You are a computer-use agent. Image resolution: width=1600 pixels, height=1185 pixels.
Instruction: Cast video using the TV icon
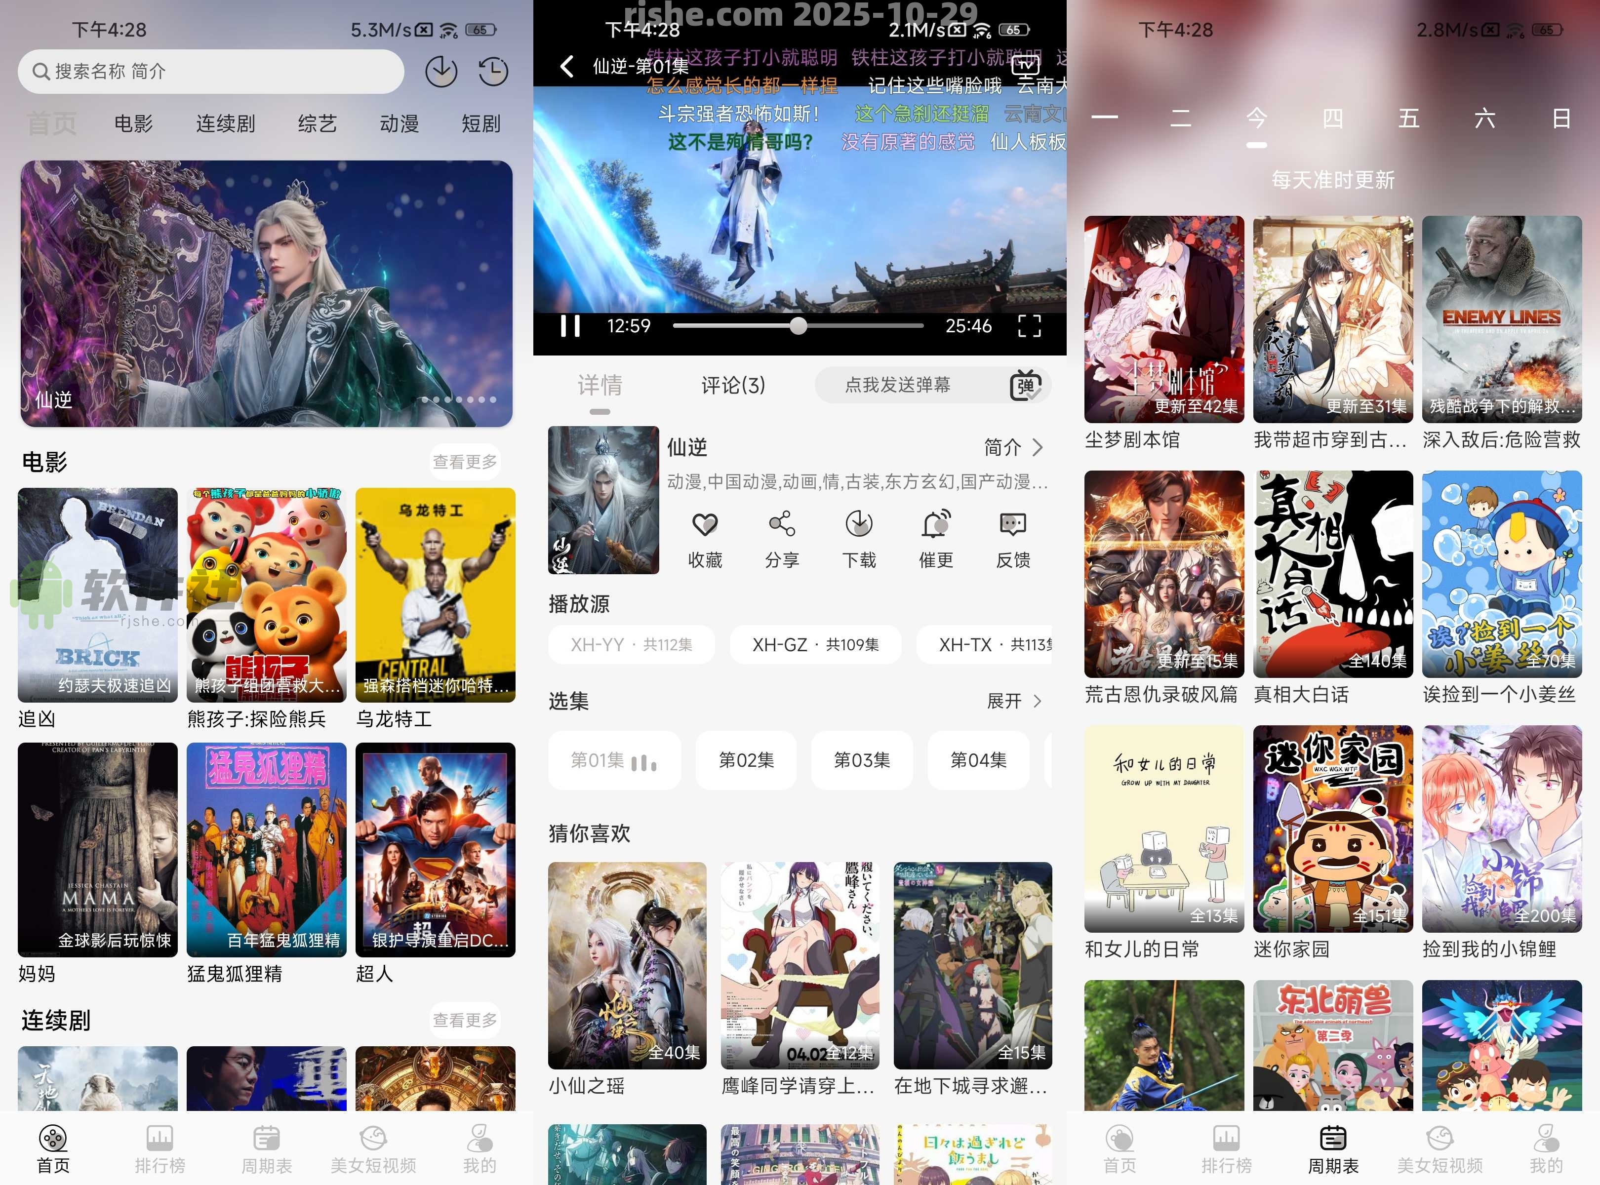tap(1025, 66)
